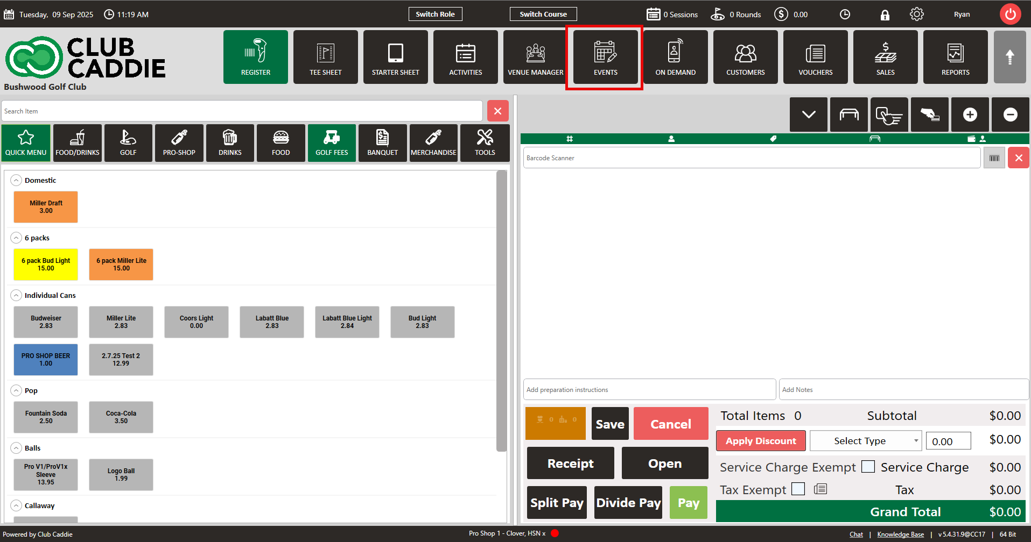Click the red power logout button
This screenshot has width=1031, height=542.
(x=1011, y=14)
